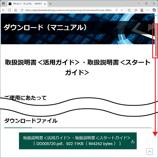Go to the Home page icon
158x158 pixels.
pos(16,10)
